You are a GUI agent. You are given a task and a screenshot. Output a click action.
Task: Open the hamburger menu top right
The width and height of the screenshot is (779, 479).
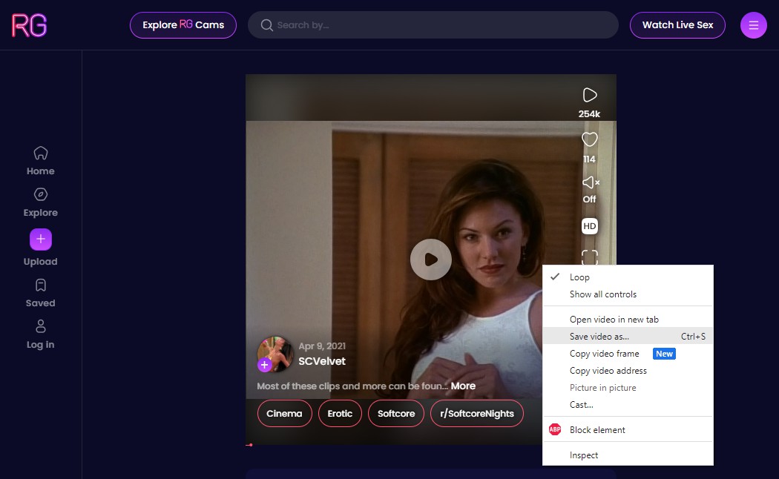click(753, 24)
